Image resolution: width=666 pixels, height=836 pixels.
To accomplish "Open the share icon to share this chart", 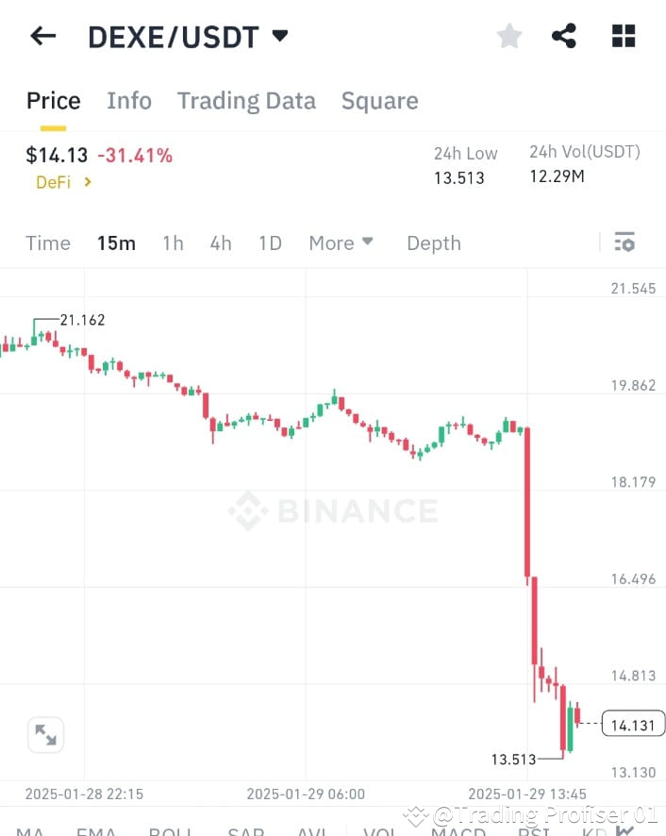I will [564, 35].
